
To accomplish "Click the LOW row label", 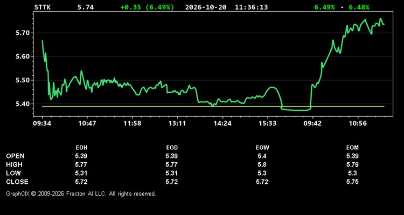I will click(x=13, y=173).
